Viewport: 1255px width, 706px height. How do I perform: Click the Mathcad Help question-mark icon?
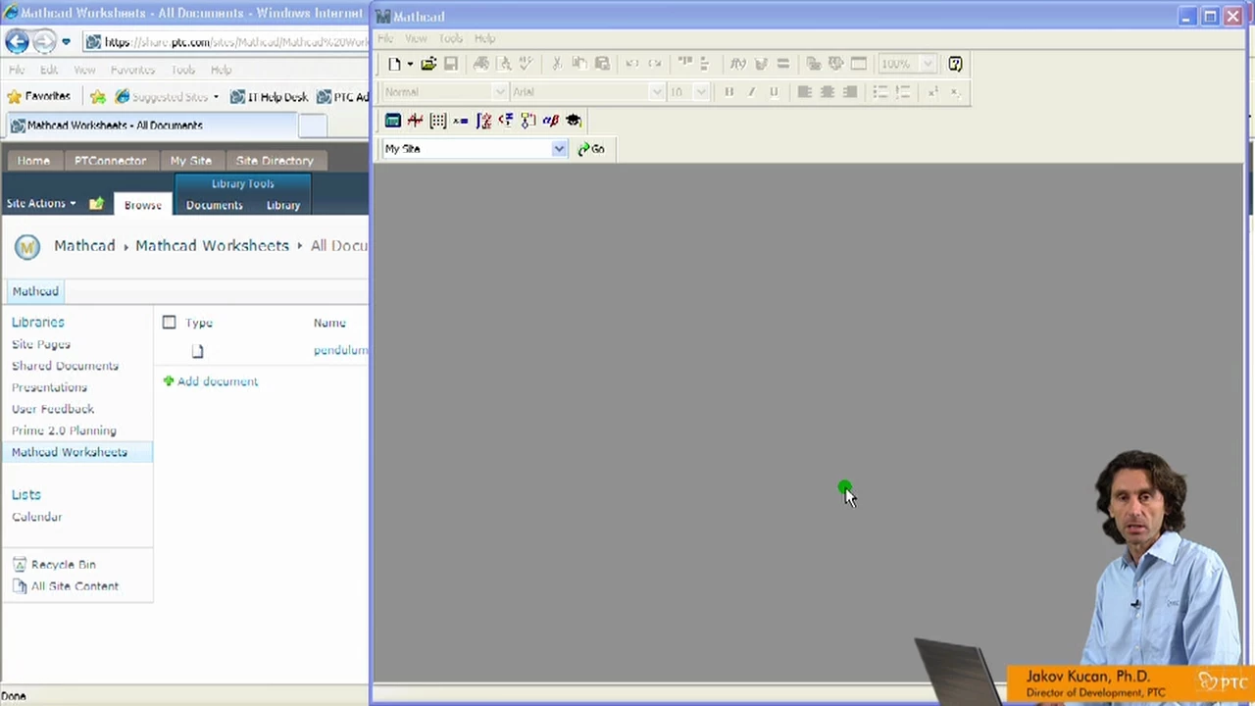955,64
